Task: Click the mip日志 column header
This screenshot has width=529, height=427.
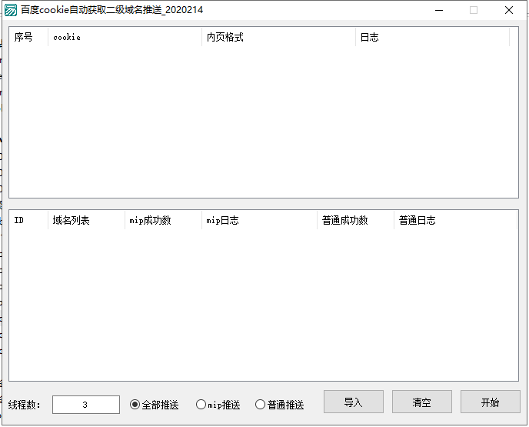Action: [259, 220]
